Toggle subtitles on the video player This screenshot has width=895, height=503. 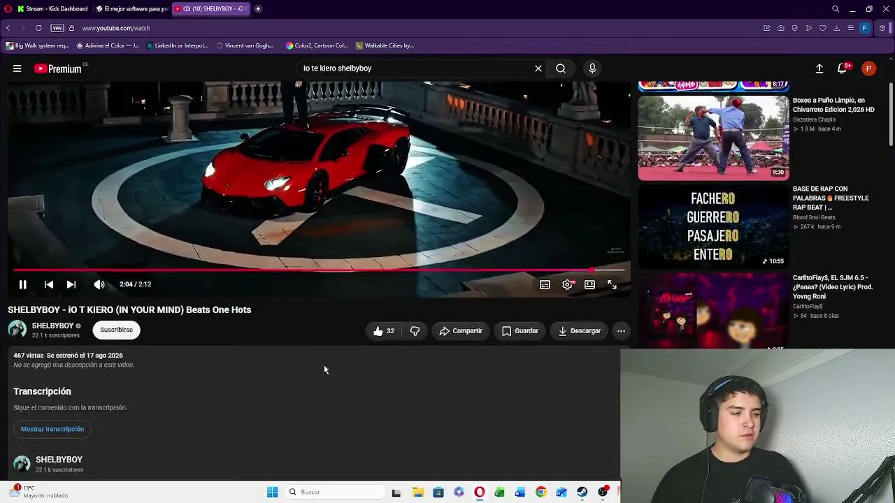[x=545, y=284]
